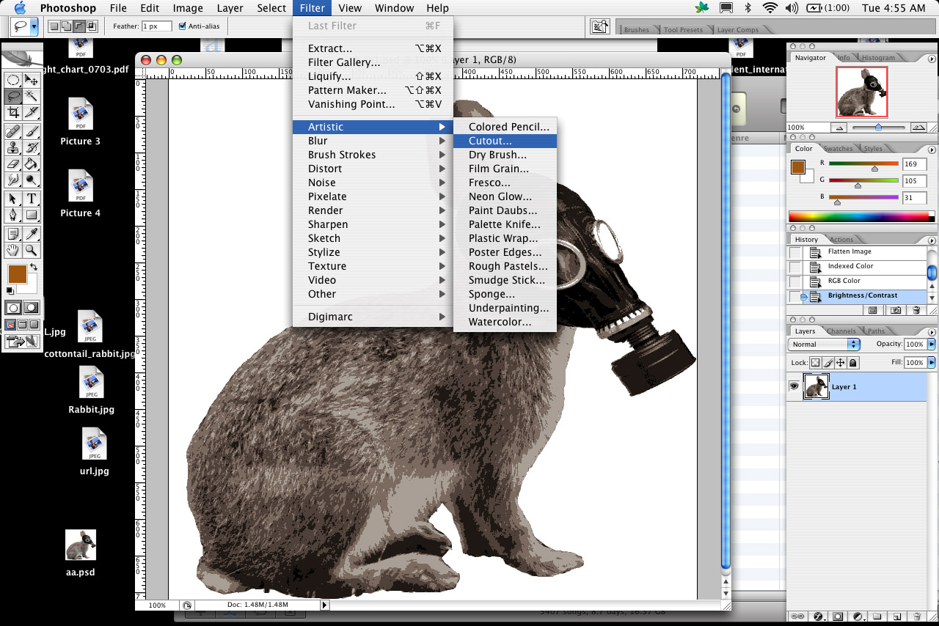Set history brush source for Flatten Image
Viewport: 939px width, 626px height.
[795, 252]
